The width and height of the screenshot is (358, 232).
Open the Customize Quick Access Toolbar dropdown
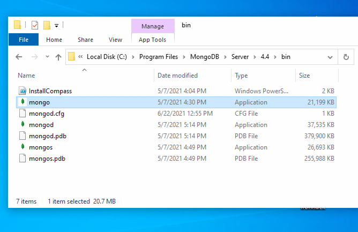(56, 25)
